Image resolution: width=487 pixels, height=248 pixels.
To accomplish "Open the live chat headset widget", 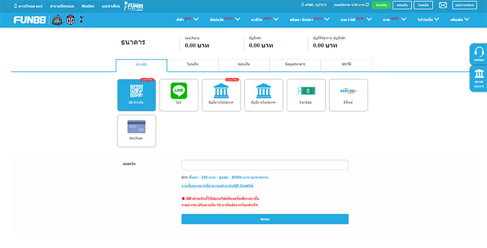I will (x=478, y=55).
